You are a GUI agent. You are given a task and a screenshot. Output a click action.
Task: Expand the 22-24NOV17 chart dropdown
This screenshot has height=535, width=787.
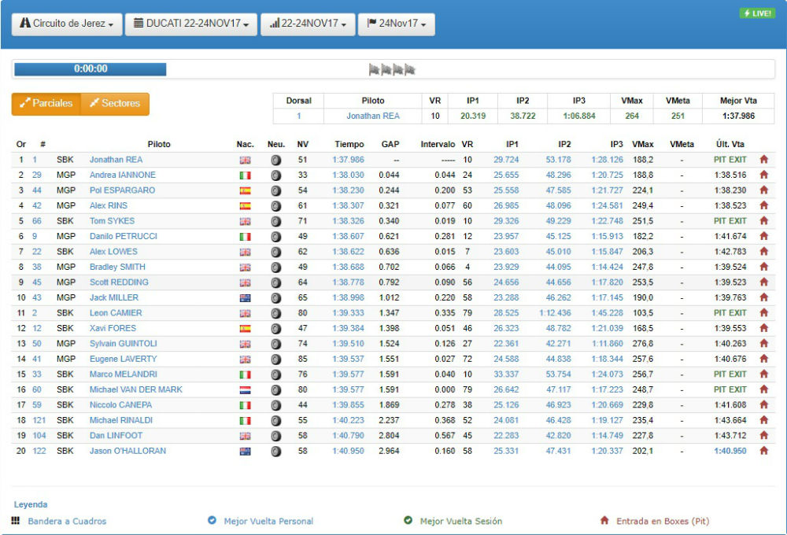click(x=307, y=24)
